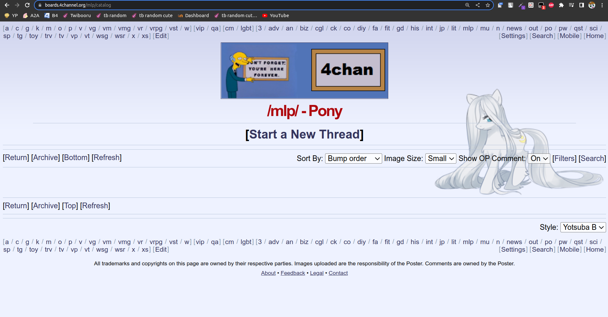The height and width of the screenshot is (317, 608).
Task: Open the AdBlock Plus extension icon
Action: click(551, 5)
